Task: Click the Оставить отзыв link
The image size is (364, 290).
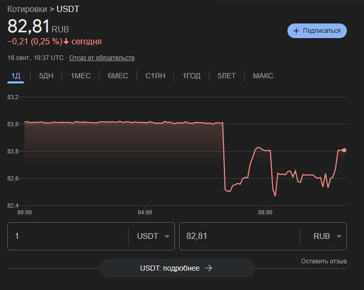Action: [x=324, y=261]
